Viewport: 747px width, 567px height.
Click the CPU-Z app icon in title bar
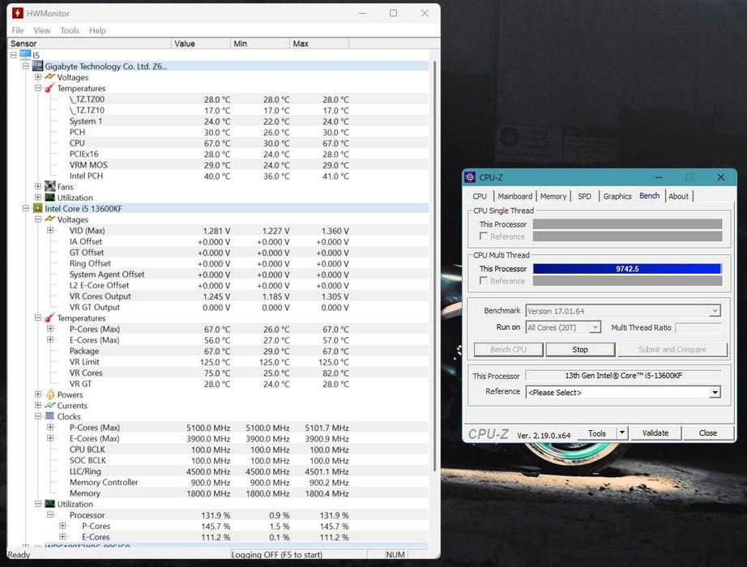click(x=470, y=177)
